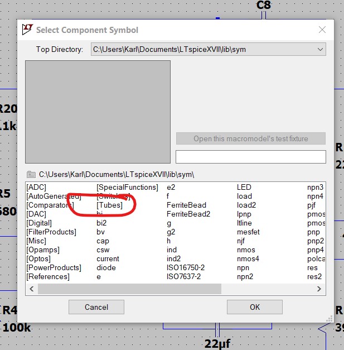
Task: Open the [SpecialFunctions] folder
Action: click(x=127, y=187)
